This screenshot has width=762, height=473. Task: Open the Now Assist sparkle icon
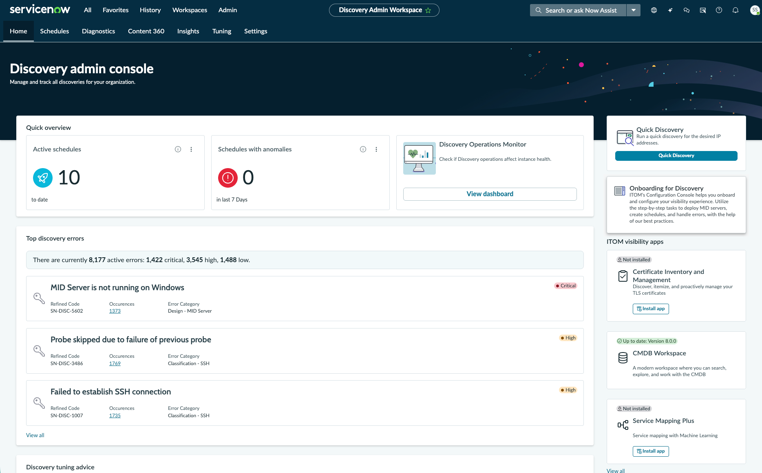click(x=670, y=10)
